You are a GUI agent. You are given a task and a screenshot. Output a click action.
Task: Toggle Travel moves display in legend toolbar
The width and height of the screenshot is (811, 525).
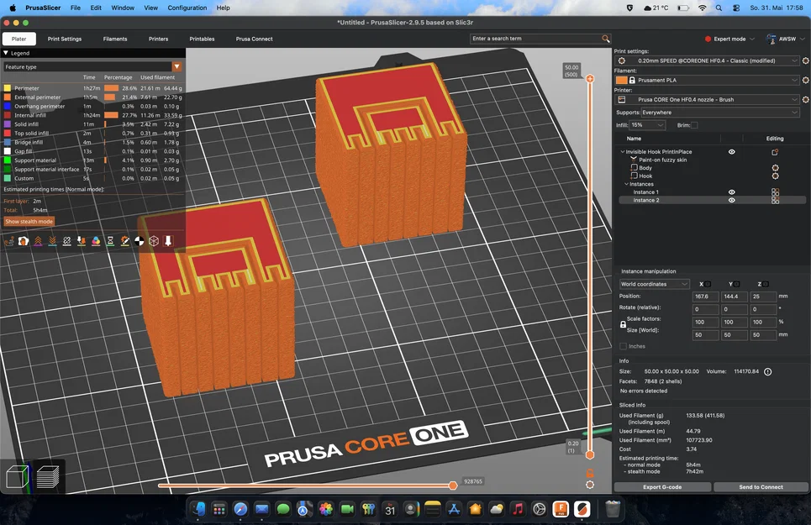click(8, 241)
